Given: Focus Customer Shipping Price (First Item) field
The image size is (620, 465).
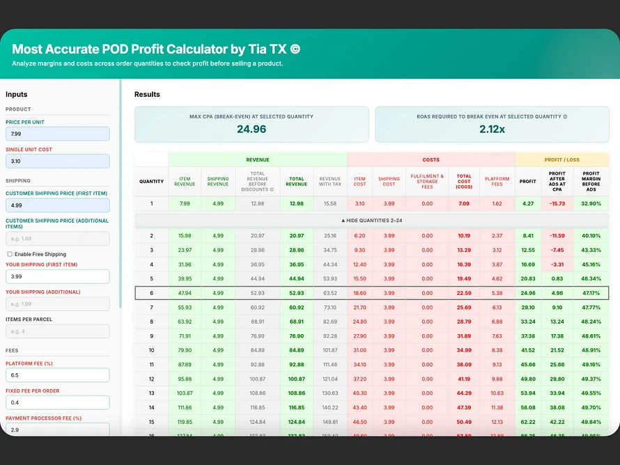Looking at the screenshot, I should (x=57, y=205).
